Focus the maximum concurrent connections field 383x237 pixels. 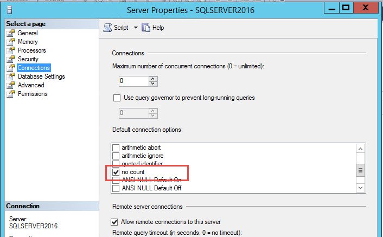[133, 81]
